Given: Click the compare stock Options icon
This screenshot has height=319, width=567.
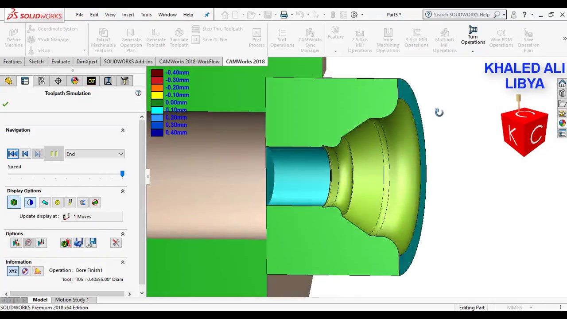Looking at the screenshot, I should 66,243.
